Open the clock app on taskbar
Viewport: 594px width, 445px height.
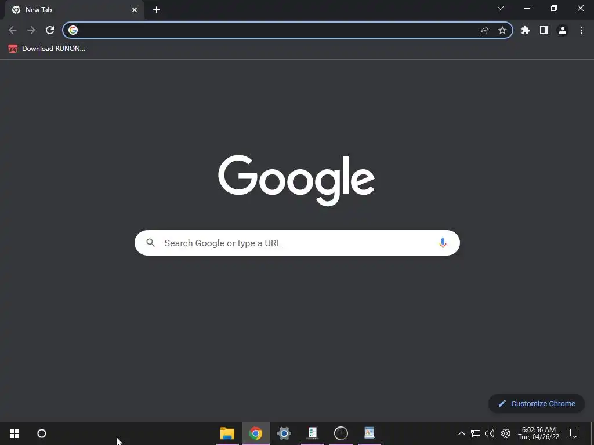tap(341, 433)
